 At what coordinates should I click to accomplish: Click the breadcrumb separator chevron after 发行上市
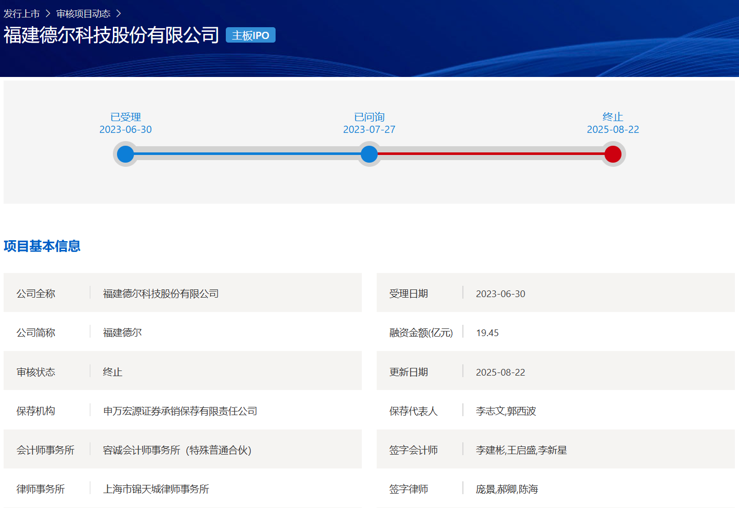[48, 13]
